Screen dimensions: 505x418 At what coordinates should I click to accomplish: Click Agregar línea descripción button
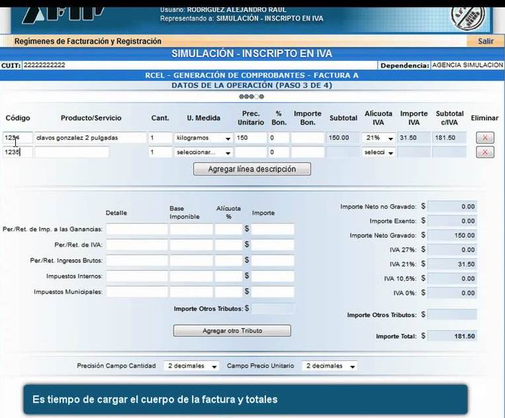point(252,169)
